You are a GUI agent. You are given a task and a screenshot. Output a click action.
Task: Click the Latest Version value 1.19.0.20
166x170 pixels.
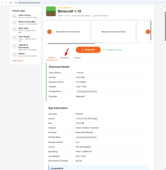click(x=80, y=73)
